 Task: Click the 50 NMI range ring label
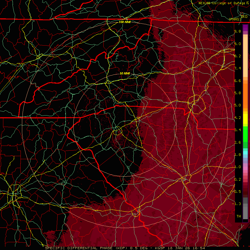point(125,74)
